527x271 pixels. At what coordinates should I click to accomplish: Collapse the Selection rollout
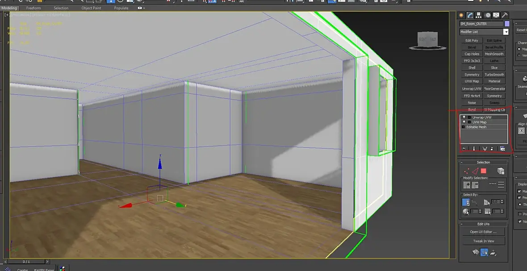(x=462, y=162)
